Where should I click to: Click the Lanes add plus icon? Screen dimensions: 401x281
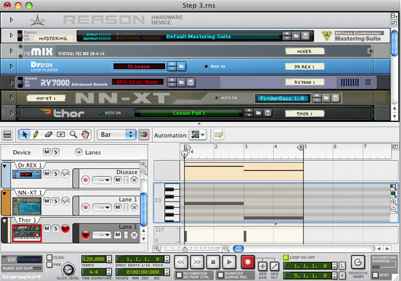point(78,152)
